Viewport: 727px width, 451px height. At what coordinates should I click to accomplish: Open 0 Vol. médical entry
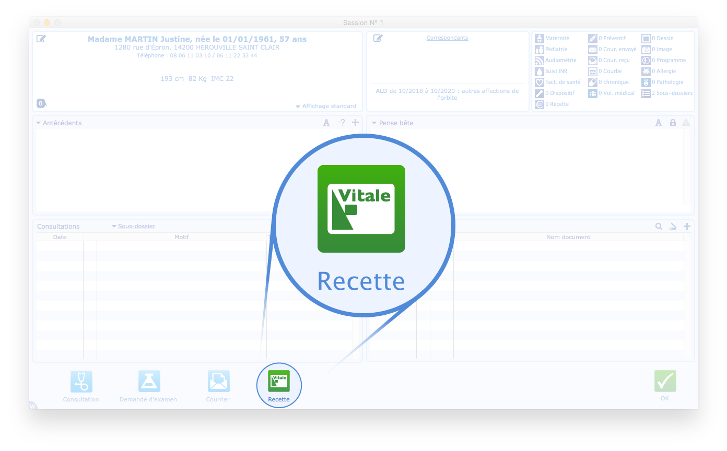tap(612, 93)
